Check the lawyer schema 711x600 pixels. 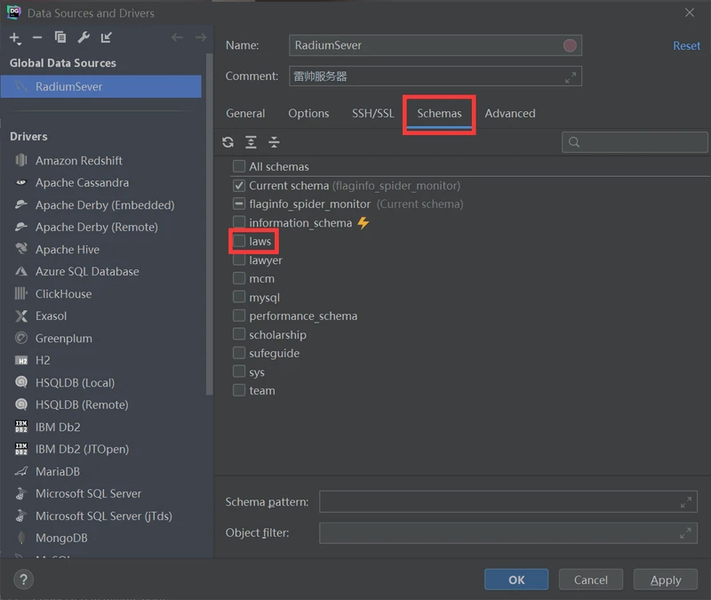[239, 260]
